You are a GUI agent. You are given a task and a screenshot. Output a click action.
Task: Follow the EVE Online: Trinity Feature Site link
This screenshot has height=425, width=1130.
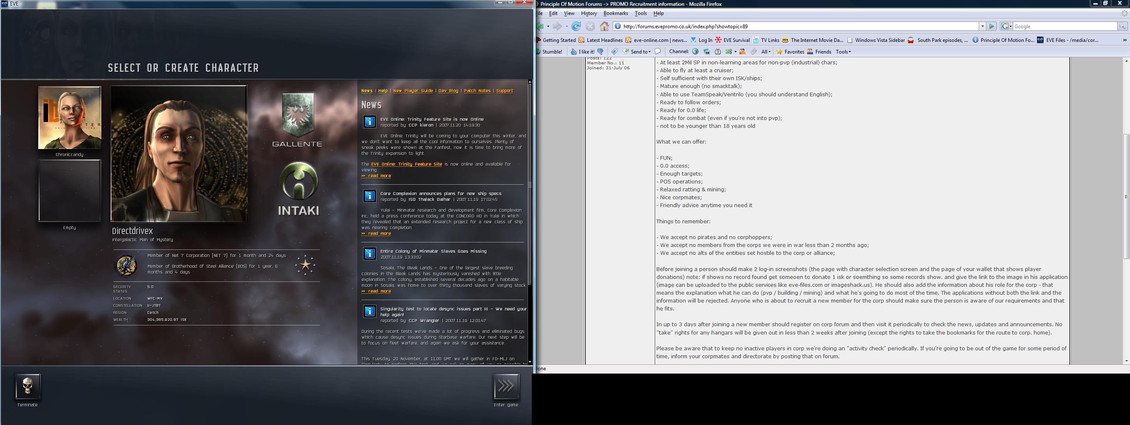[407, 164]
